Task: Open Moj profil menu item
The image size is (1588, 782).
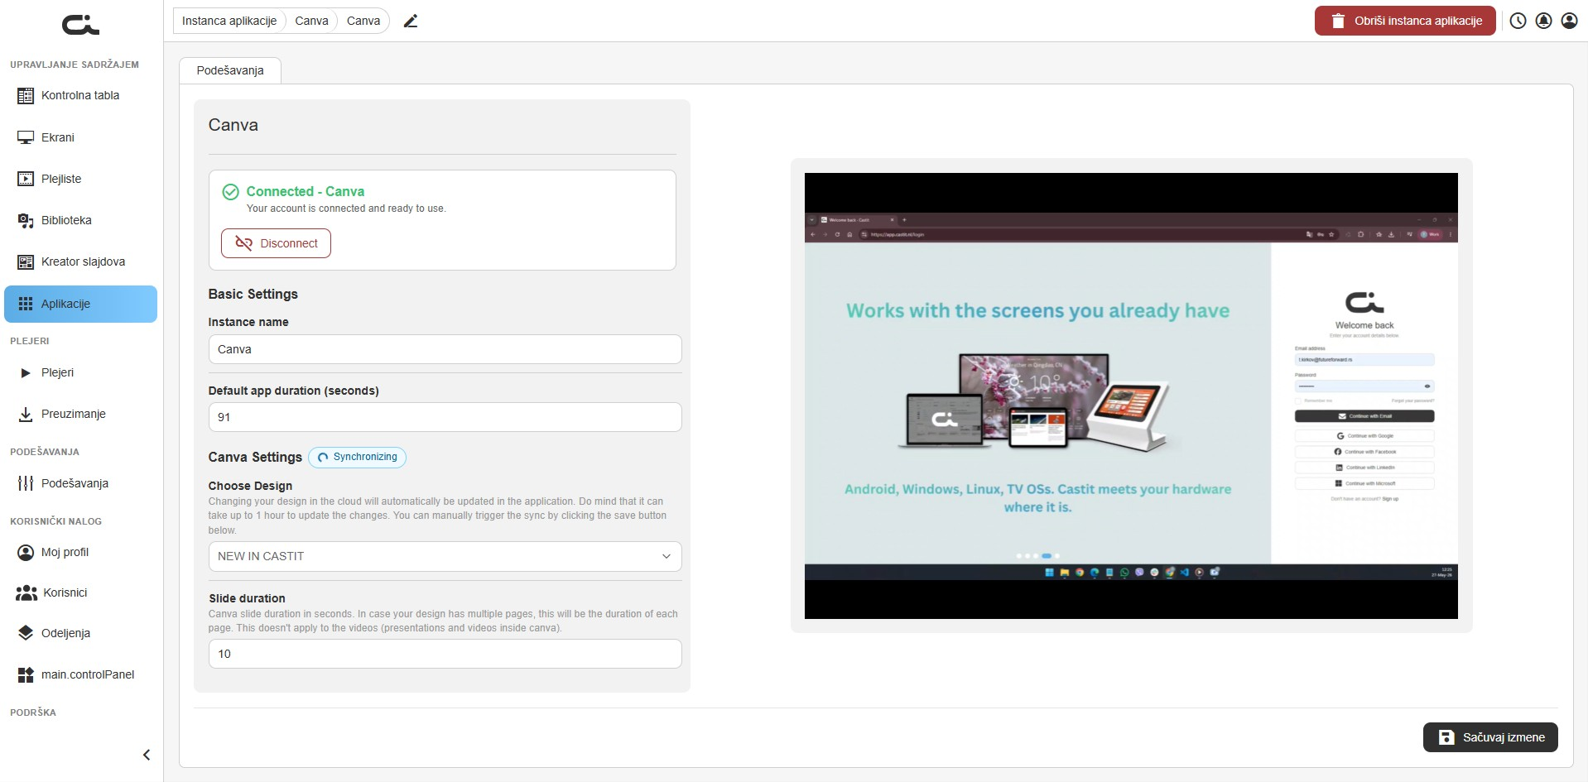Action: 80,552
